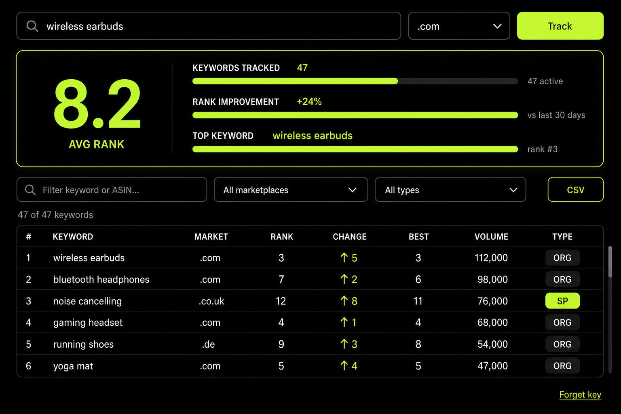Click the ORG badge in the yoga mat row
This screenshot has width=621, height=414.
tap(562, 365)
